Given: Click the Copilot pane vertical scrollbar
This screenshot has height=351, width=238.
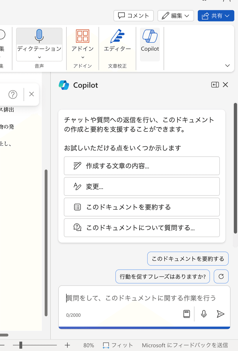Looking at the screenshot, I should 235,168.
